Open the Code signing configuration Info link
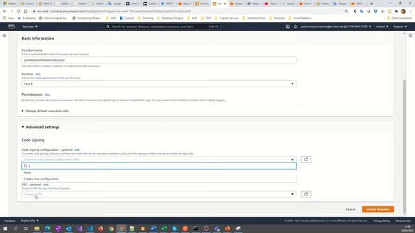Screen dimensions: 415x233 click(x=77, y=150)
